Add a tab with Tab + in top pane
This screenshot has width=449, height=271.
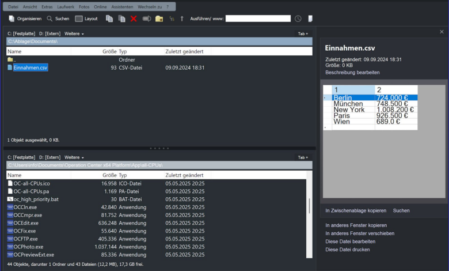pyautogui.click(x=303, y=33)
